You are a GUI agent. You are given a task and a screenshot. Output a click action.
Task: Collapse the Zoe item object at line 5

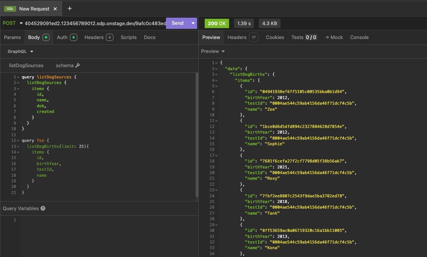216,87
